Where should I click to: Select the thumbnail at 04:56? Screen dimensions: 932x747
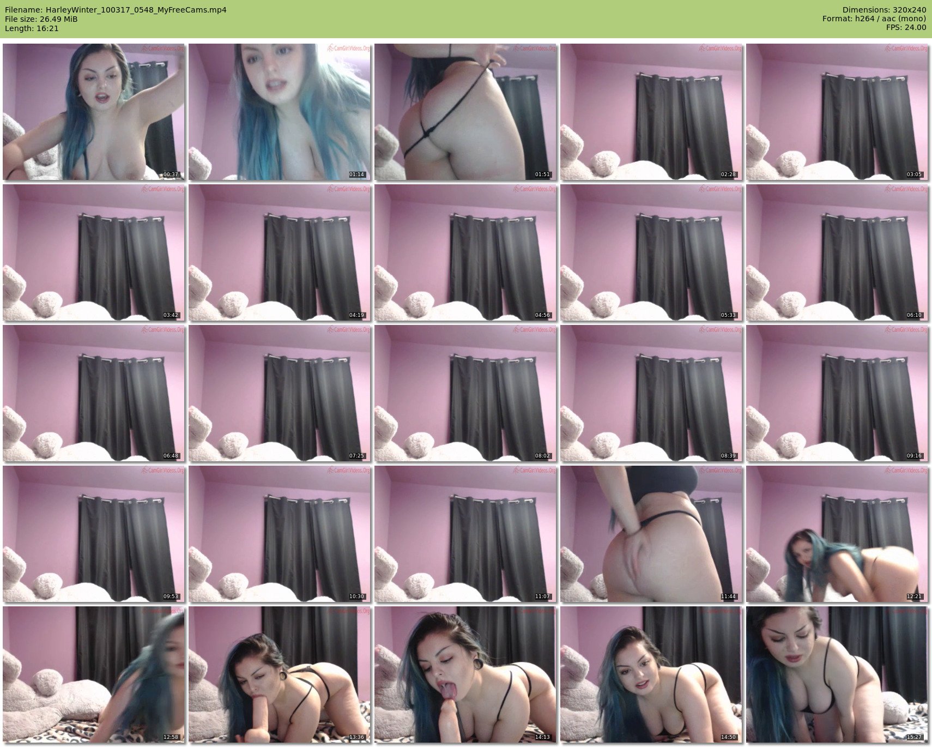click(x=465, y=252)
